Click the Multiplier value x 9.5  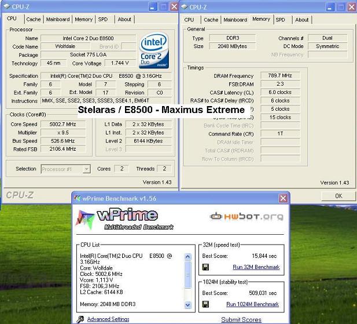[63, 133]
